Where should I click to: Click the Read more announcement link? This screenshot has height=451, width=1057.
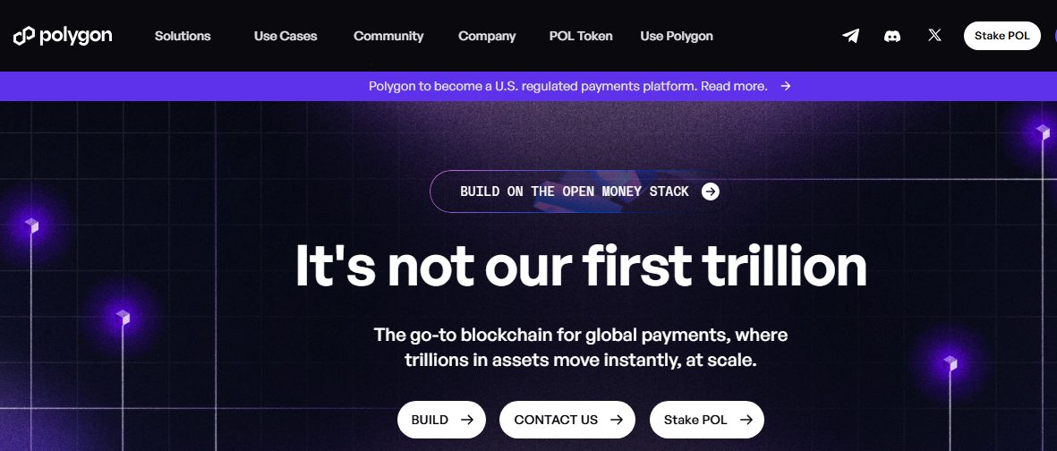[x=734, y=87]
